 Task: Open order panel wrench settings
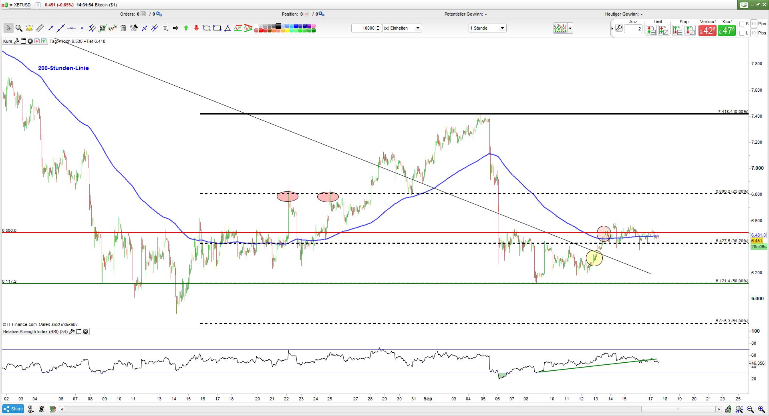click(619, 28)
